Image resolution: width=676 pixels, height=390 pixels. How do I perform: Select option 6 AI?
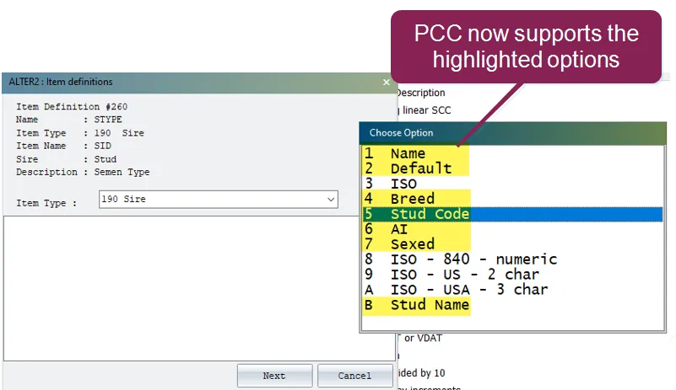point(512,229)
